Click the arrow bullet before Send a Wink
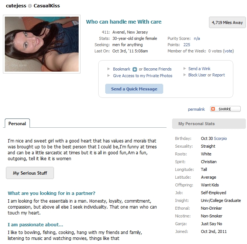Viewport: 247px width, 244px height. 185,69
